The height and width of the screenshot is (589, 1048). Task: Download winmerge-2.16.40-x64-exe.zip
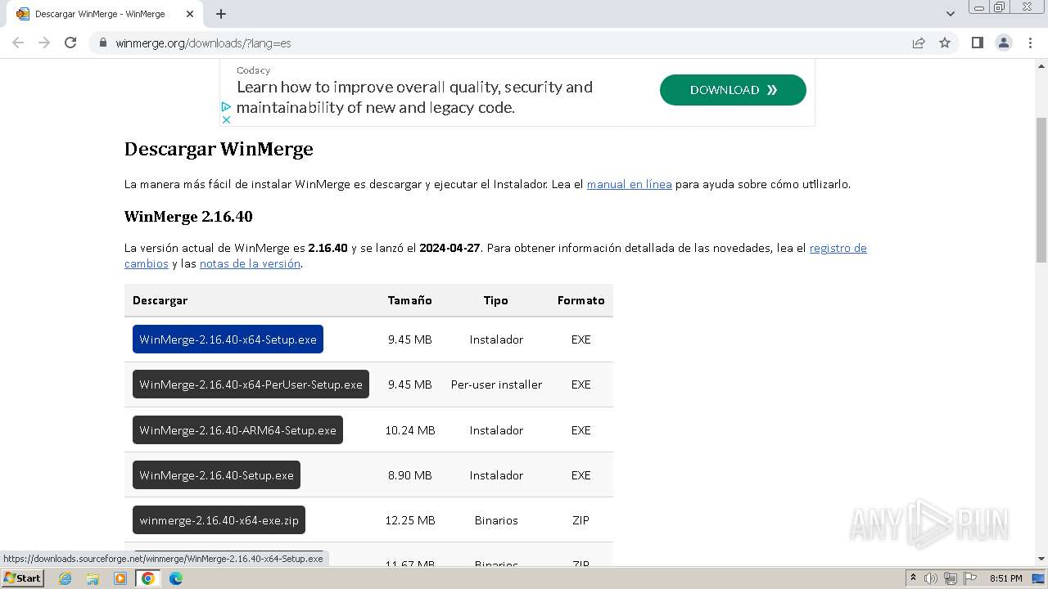(x=219, y=520)
